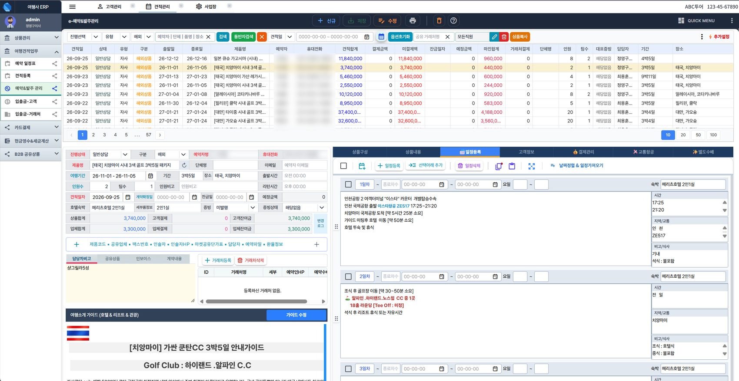Viewport: 739px width, 381px height.
Task: Click the red trash icon next to 모든직원
Action: click(x=504, y=37)
